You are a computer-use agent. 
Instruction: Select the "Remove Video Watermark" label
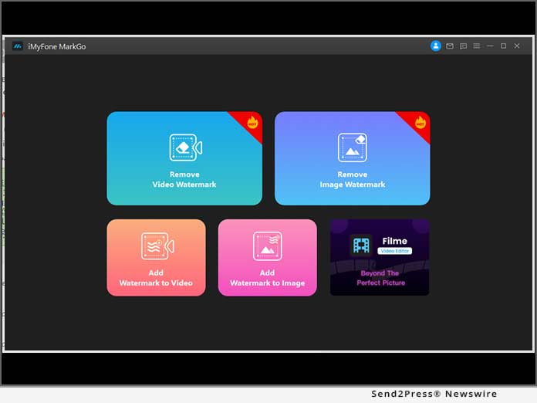pos(184,180)
